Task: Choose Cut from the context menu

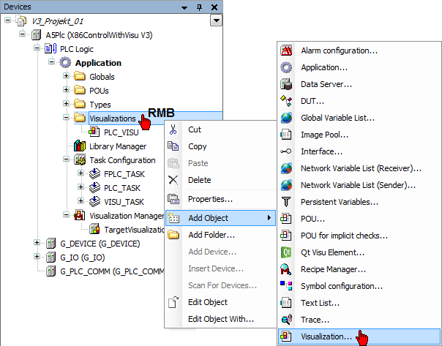Action: click(x=220, y=129)
